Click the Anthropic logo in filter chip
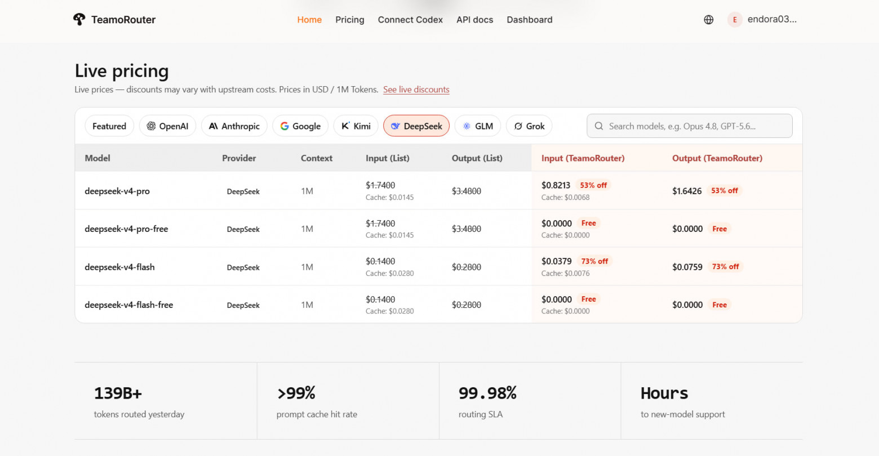Viewport: 879px width, 456px height. 214,126
